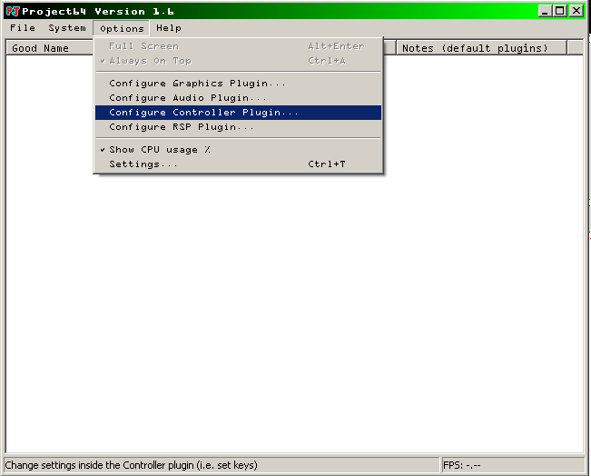
Task: Choose Configure RSP Plugin entry
Action: click(x=238, y=127)
